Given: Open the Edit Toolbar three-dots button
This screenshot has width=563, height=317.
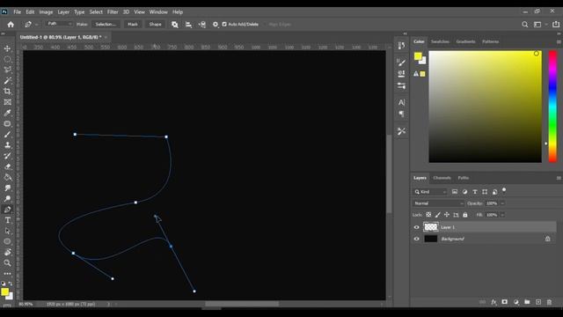Looking at the screenshot, I should 7,274.
